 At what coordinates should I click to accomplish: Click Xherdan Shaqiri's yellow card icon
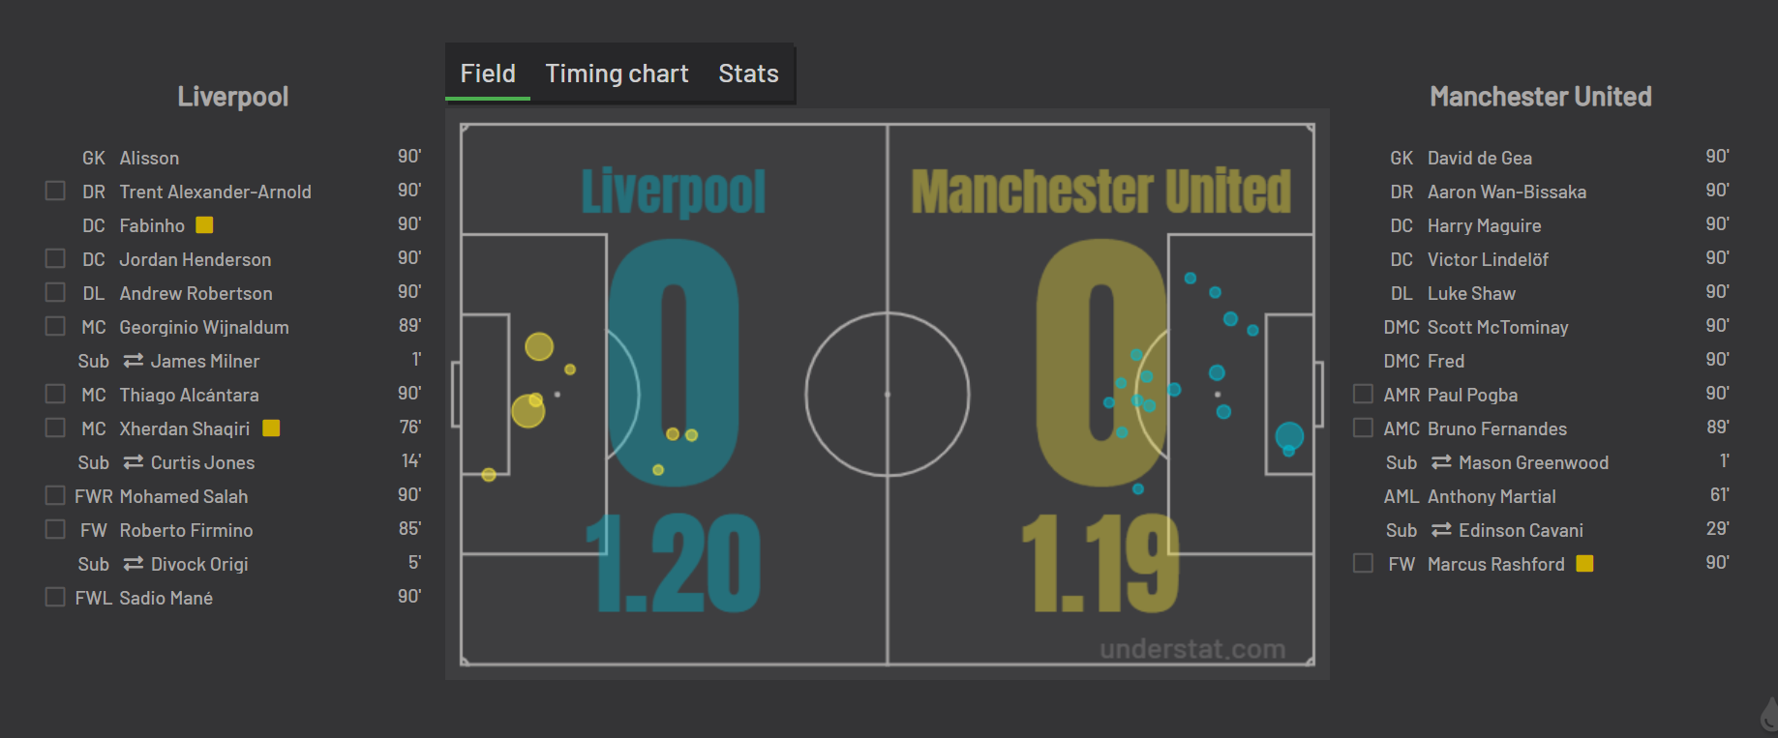click(x=271, y=428)
